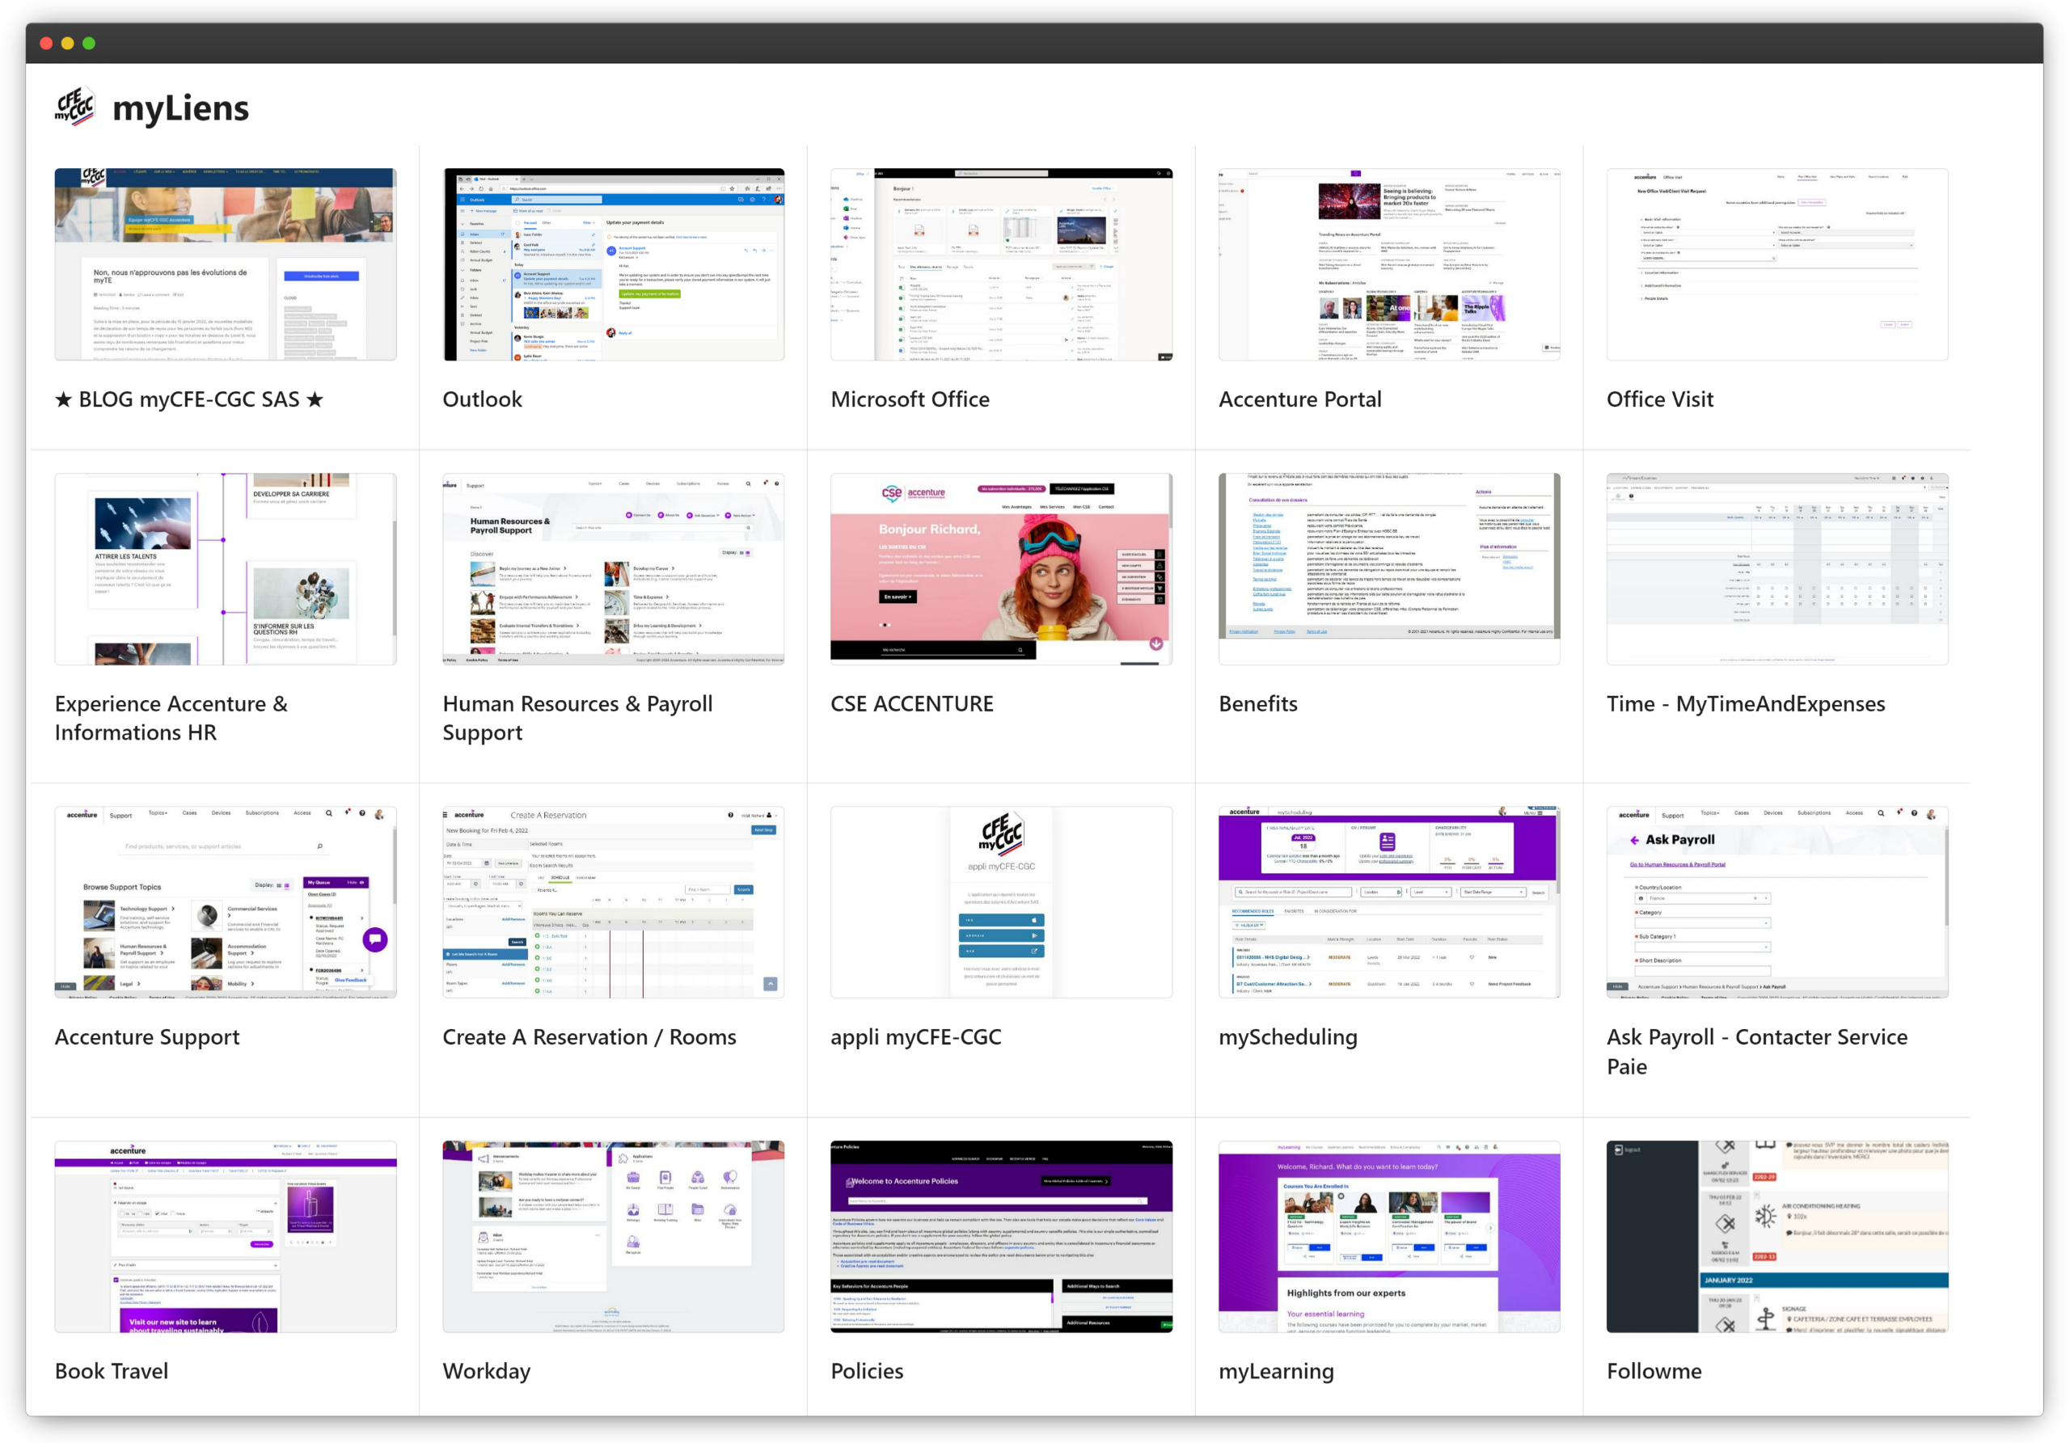Screen dimensions: 2070x1443
Task: Click the Accenture Support title
Action: (147, 1037)
